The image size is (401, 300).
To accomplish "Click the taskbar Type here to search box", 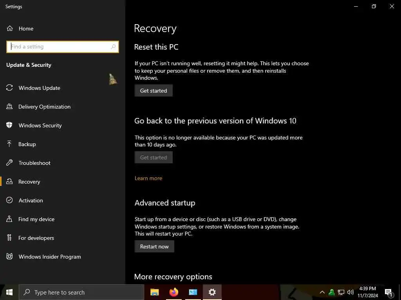I will [81, 292].
